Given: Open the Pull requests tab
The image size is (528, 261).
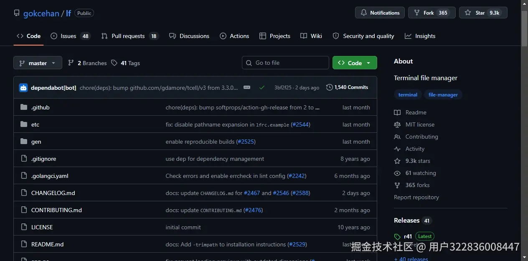Looking at the screenshot, I should (130, 36).
